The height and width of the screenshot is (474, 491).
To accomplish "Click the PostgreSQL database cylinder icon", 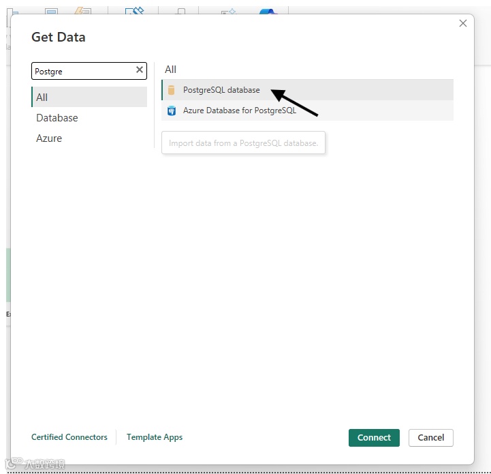I will (x=172, y=90).
